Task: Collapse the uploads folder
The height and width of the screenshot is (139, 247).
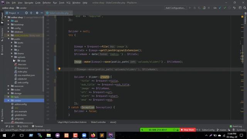Action: [x=12, y=57]
